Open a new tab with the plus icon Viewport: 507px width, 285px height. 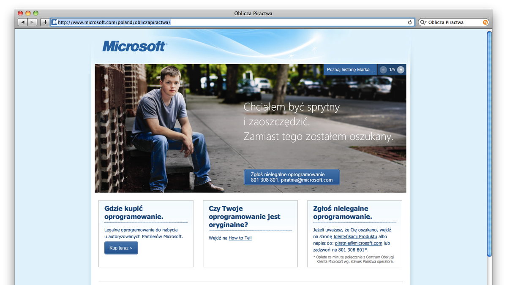(x=44, y=22)
